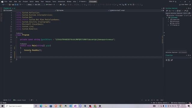Image resolution: width=192 pixels, height=108 pixels.
Task: Click the New Project toolbar icon
Action: point(10,5)
